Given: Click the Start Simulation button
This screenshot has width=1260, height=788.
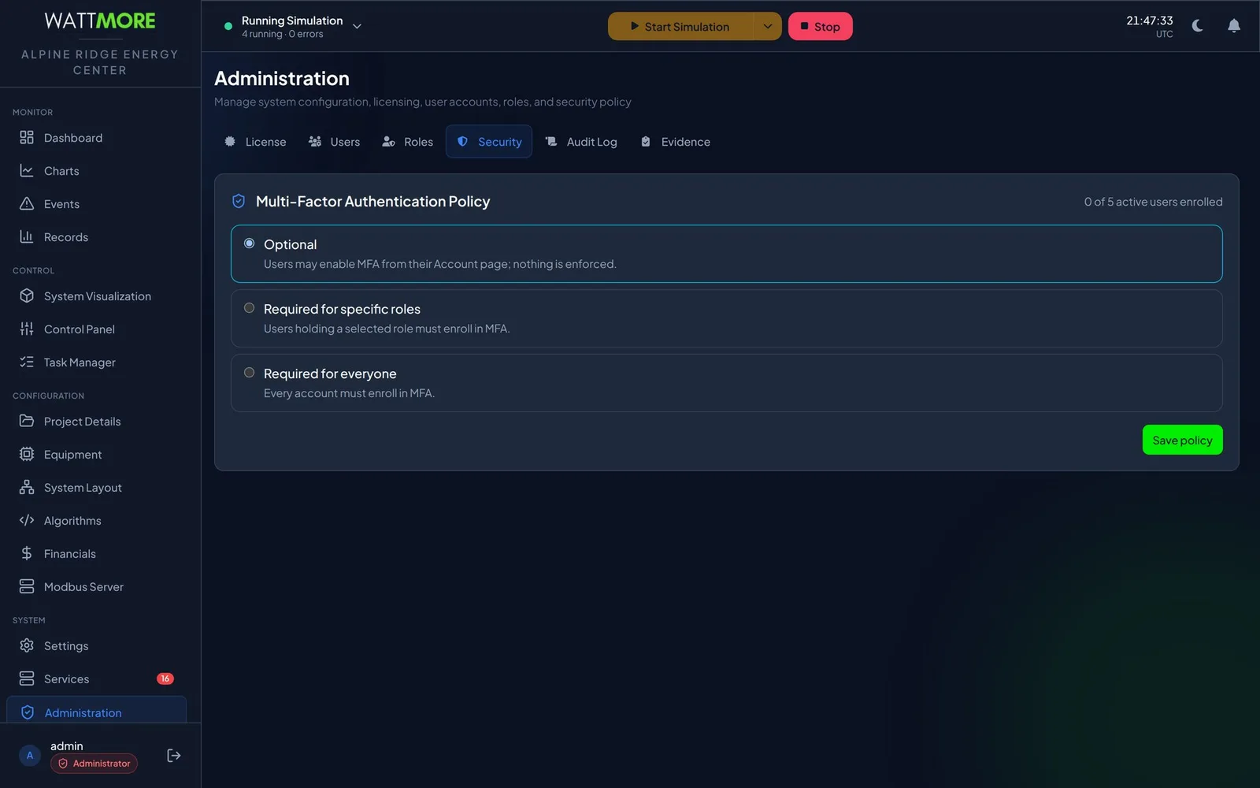Looking at the screenshot, I should (680, 26).
